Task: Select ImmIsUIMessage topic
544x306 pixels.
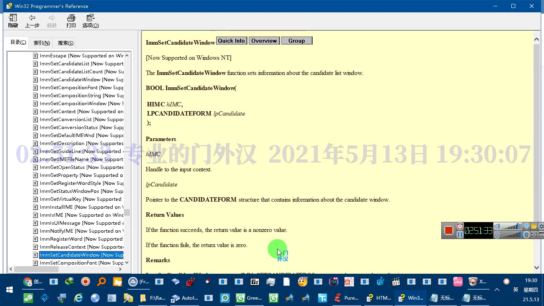Action: tap(81, 223)
